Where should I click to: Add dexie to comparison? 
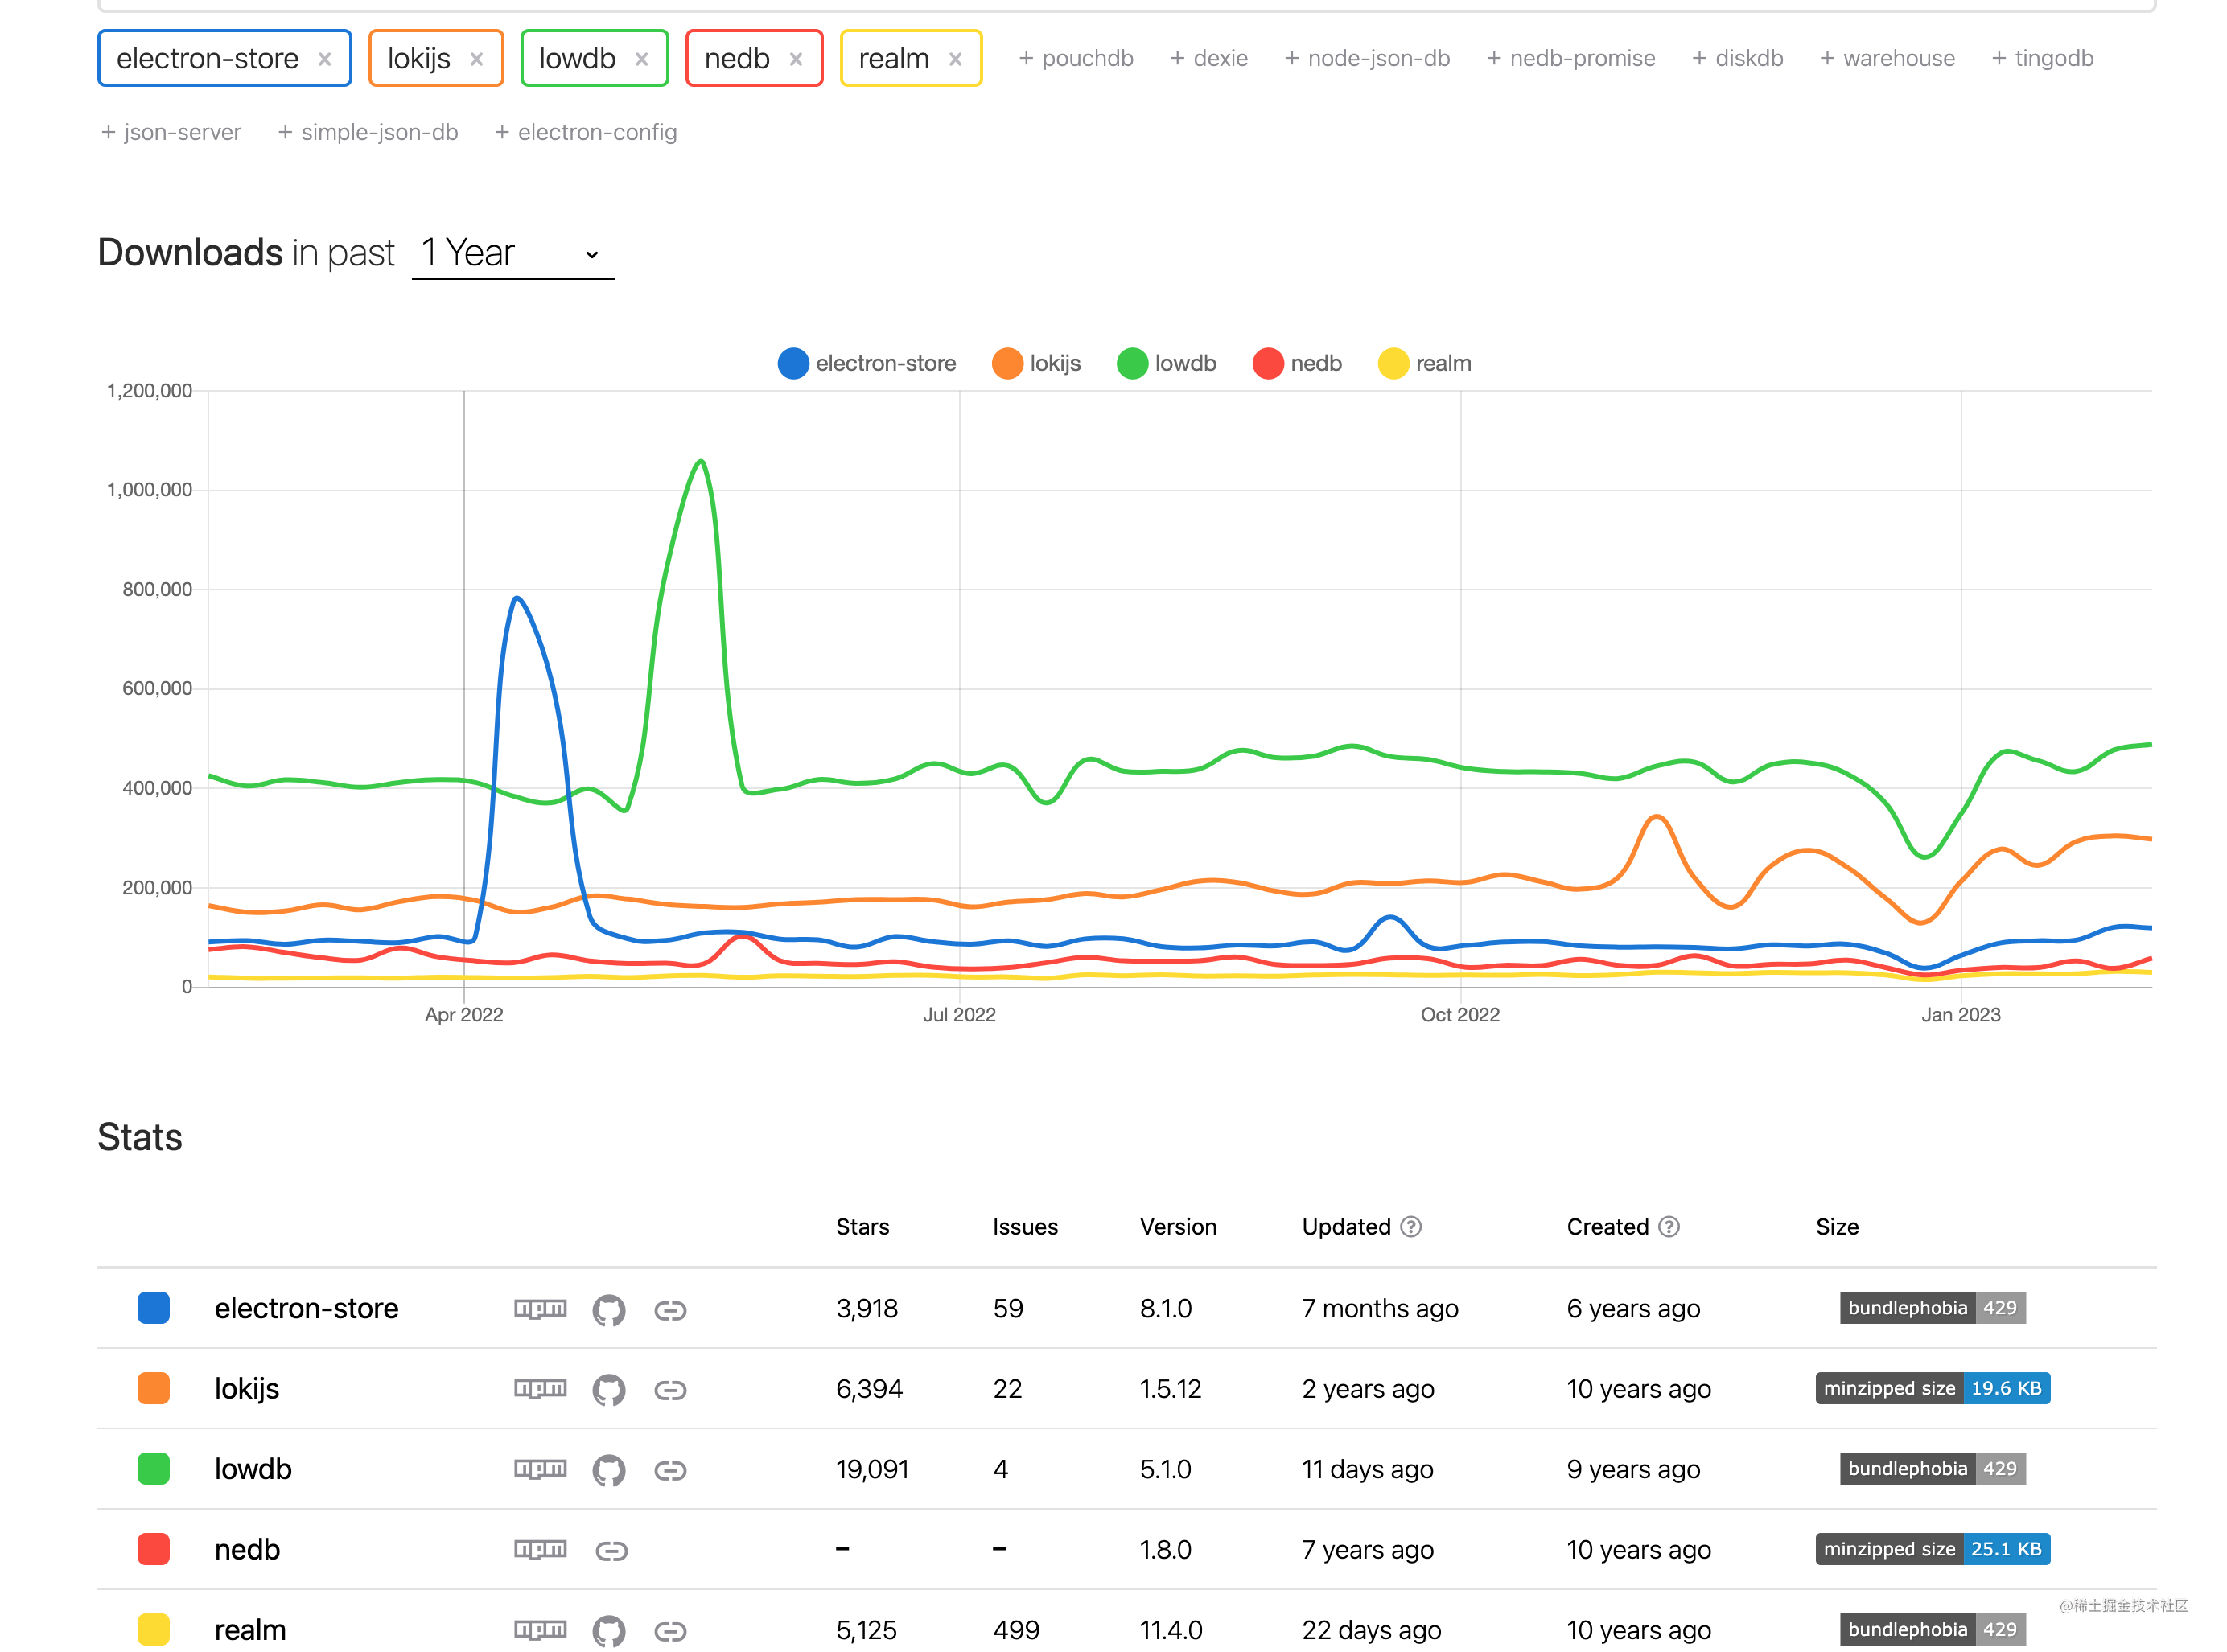1208,59
